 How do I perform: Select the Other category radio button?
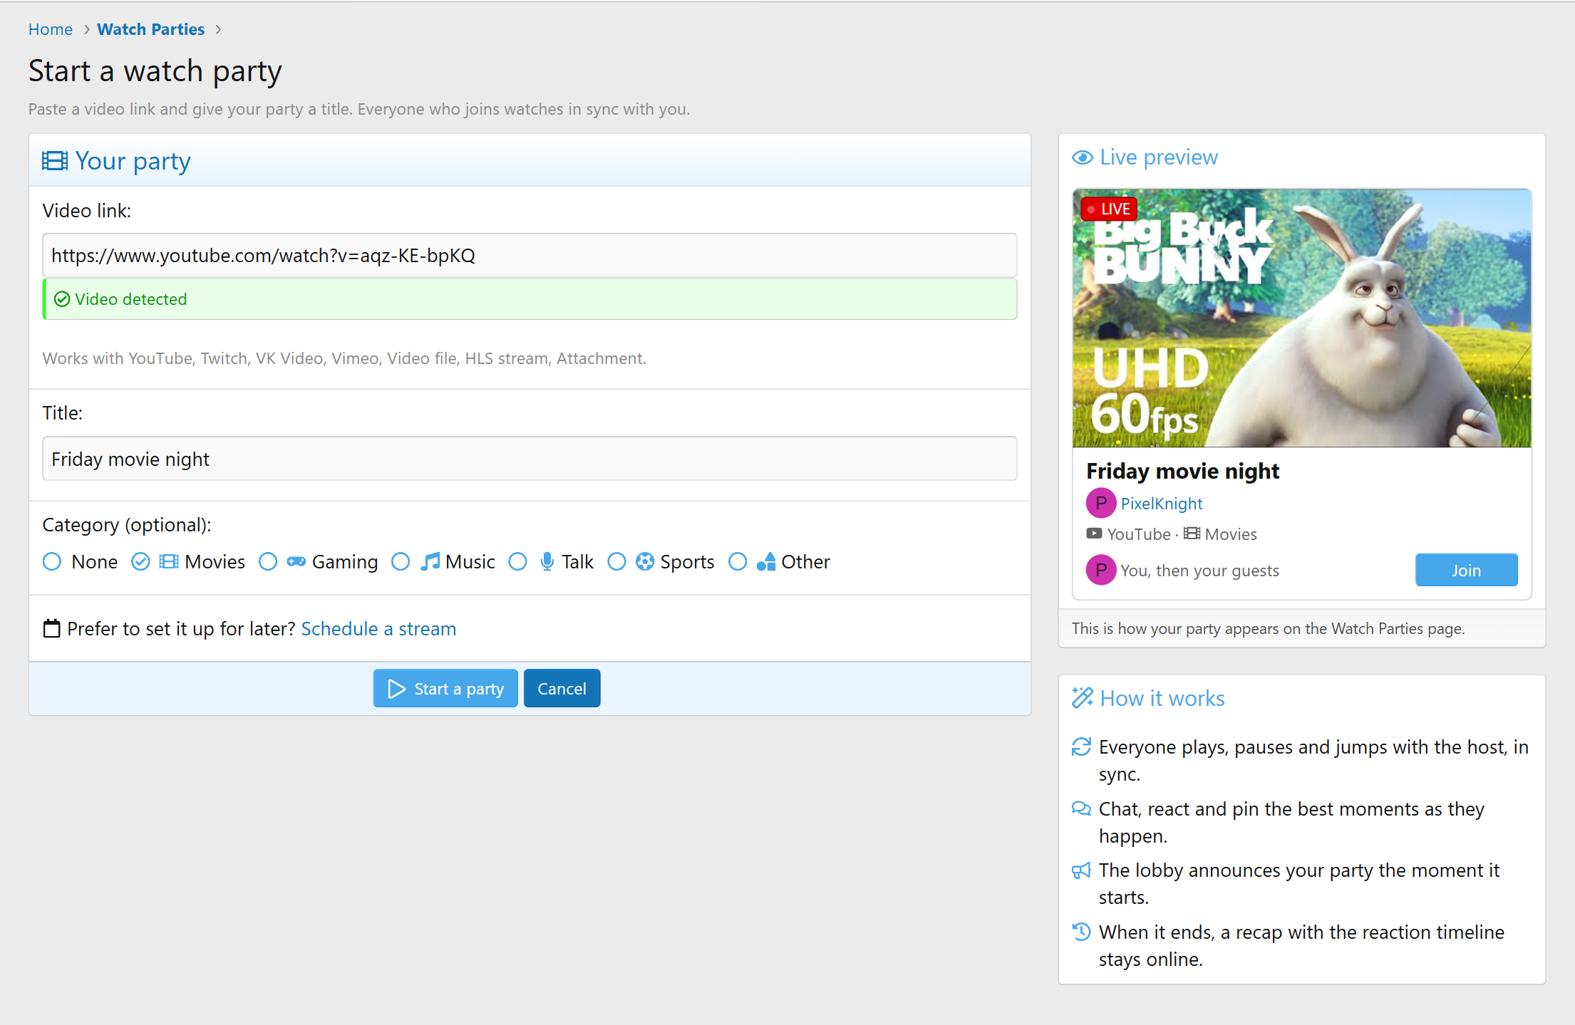click(x=738, y=561)
